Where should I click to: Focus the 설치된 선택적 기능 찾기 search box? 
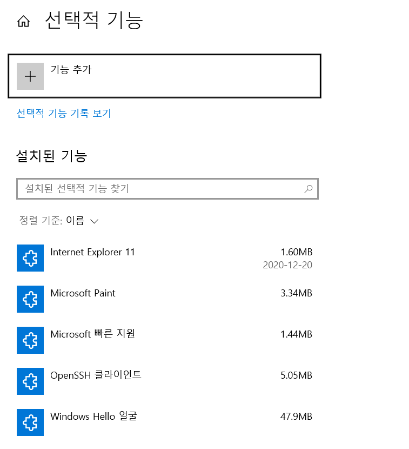[x=167, y=189]
